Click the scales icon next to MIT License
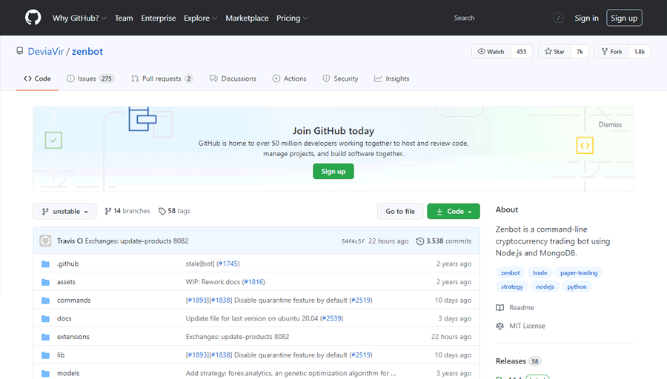The height and width of the screenshot is (379, 667). click(500, 326)
